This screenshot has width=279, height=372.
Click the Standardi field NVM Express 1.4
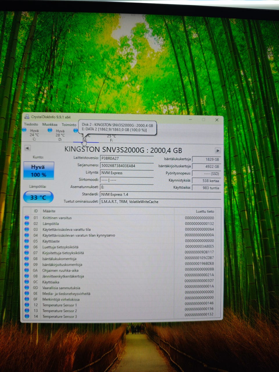tap(160, 194)
